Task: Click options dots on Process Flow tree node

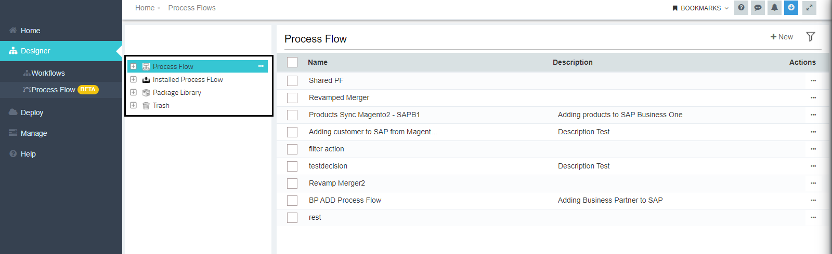Action: (x=261, y=66)
